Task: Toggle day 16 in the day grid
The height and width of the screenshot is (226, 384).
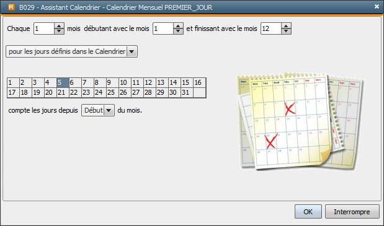Action: click(199, 82)
